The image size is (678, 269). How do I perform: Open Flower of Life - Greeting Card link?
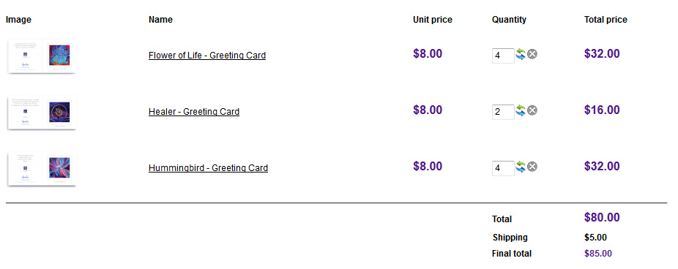[207, 56]
